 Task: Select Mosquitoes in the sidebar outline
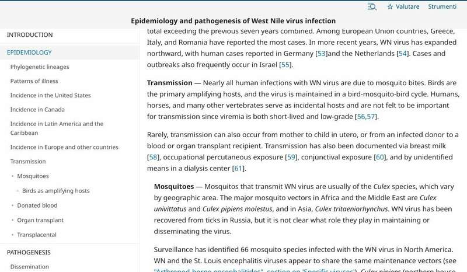[33, 176]
